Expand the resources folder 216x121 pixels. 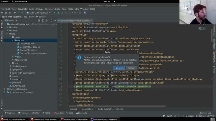tap(12, 60)
